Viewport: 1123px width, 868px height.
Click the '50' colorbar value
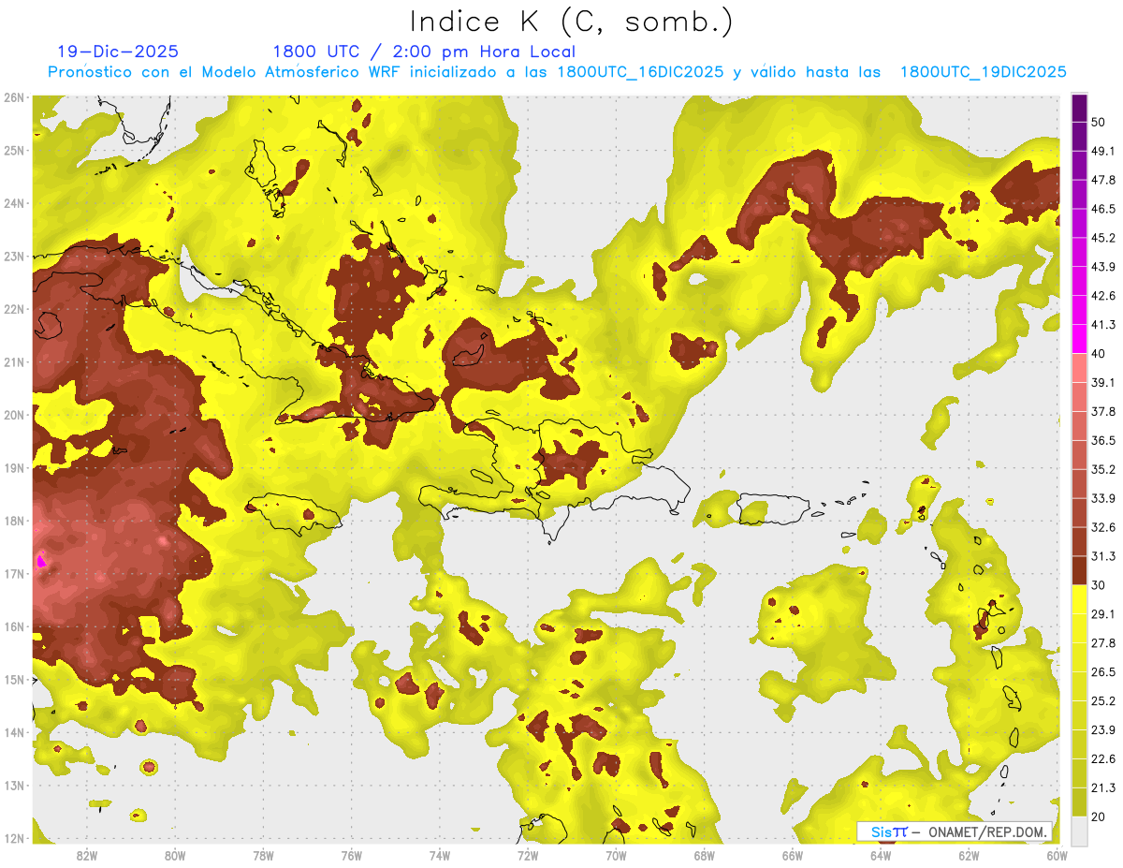pos(1099,122)
